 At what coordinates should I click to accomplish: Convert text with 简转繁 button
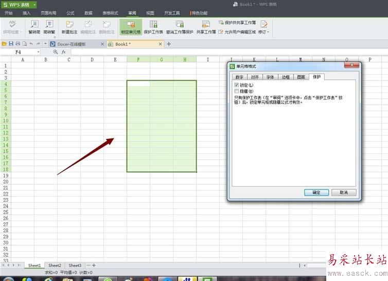tap(49, 27)
